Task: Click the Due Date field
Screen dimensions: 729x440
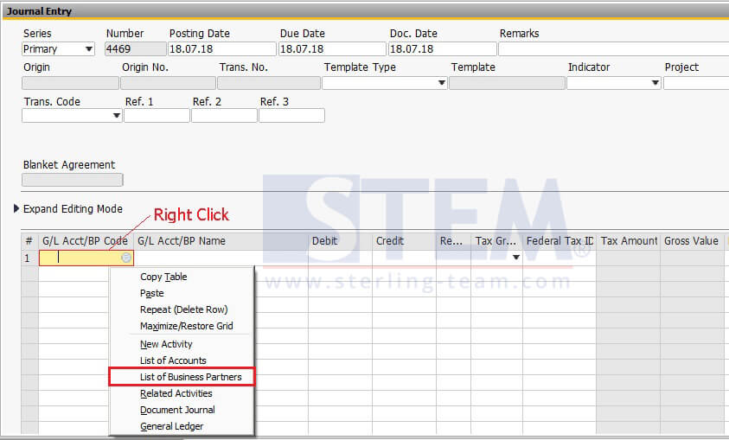Action: point(332,48)
